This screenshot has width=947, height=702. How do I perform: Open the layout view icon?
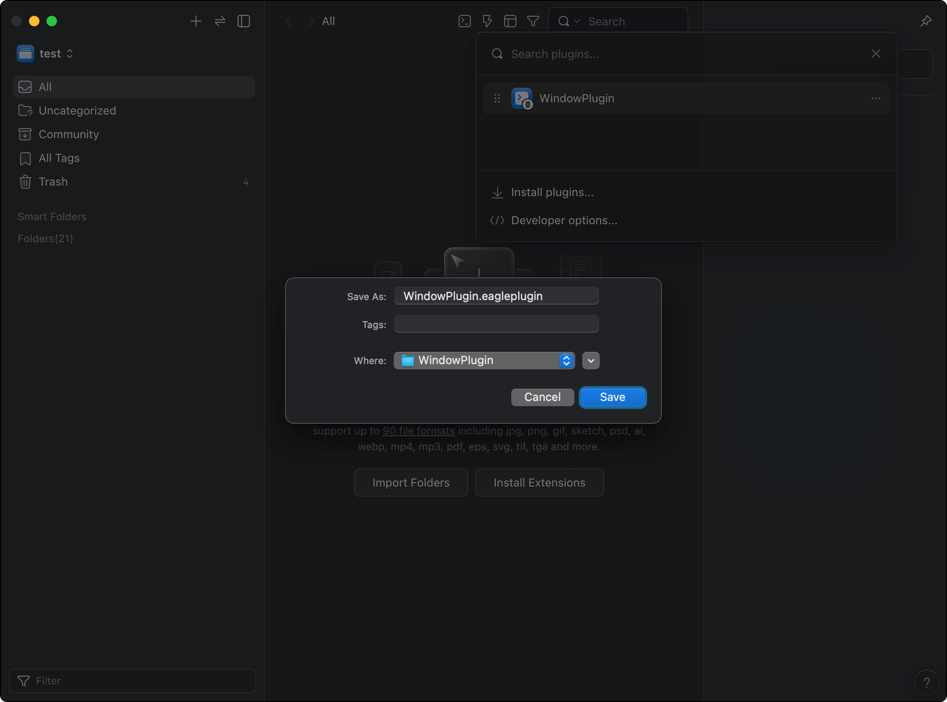click(x=510, y=21)
